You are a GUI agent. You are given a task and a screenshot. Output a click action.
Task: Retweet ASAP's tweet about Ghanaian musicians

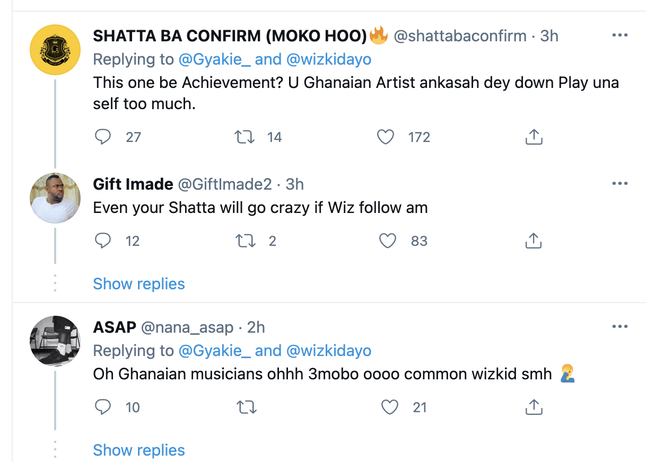click(246, 407)
